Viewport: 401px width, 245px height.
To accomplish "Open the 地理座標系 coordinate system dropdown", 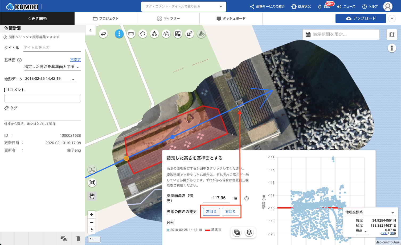I will [x=370, y=212].
